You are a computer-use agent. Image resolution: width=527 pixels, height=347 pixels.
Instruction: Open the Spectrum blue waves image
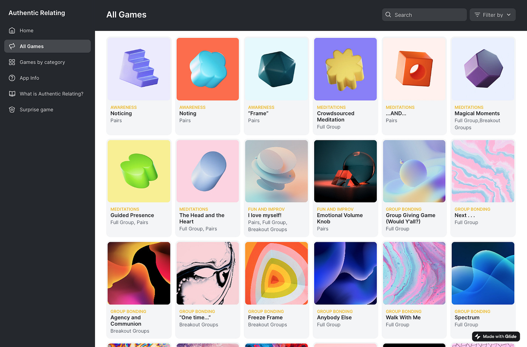pos(483,273)
